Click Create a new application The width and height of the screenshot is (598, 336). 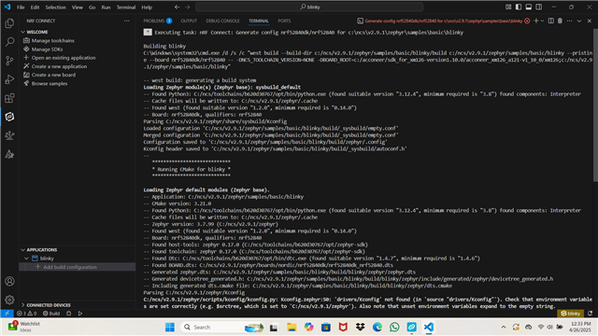(59, 66)
